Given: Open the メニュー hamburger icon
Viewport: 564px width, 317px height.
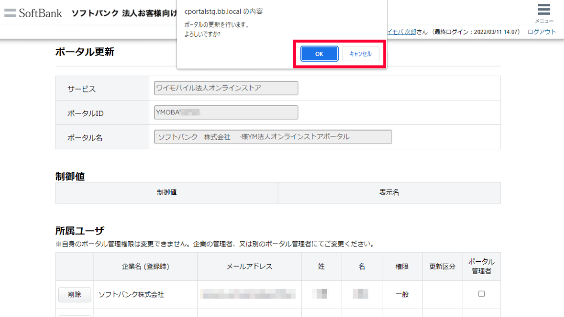Looking at the screenshot, I should [544, 10].
